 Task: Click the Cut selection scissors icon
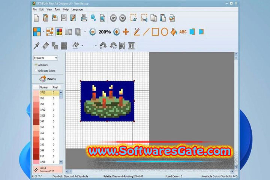pyautogui.click(x=144, y=18)
